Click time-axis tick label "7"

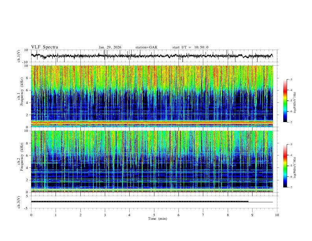[x=203, y=215]
